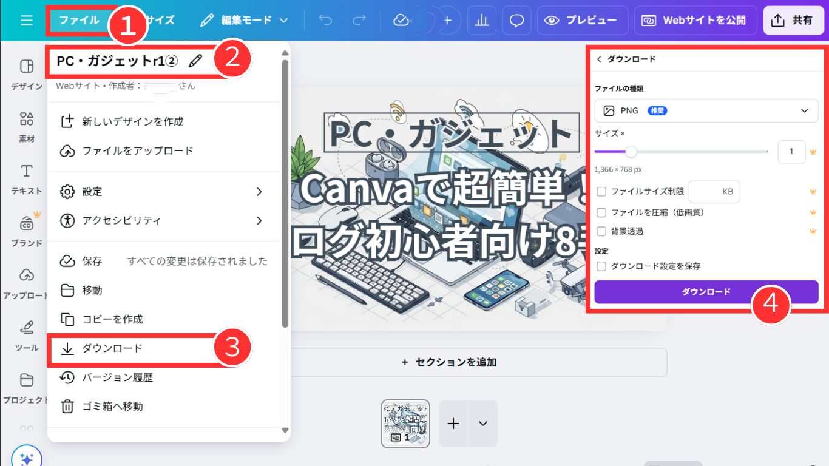
Task: Select ファイルをアップロード menu item
Action: pyautogui.click(x=164, y=150)
